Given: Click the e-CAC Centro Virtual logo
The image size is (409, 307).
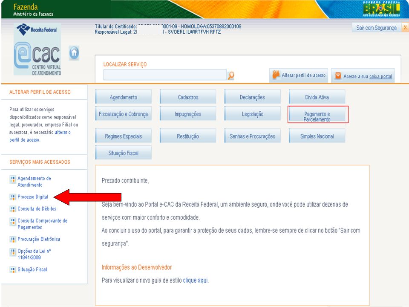Looking at the screenshot, I should [x=37, y=59].
